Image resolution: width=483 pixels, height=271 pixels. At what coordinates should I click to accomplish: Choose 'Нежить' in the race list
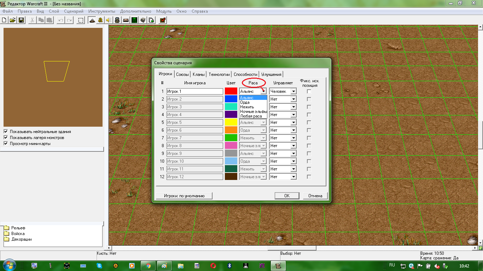click(253, 107)
